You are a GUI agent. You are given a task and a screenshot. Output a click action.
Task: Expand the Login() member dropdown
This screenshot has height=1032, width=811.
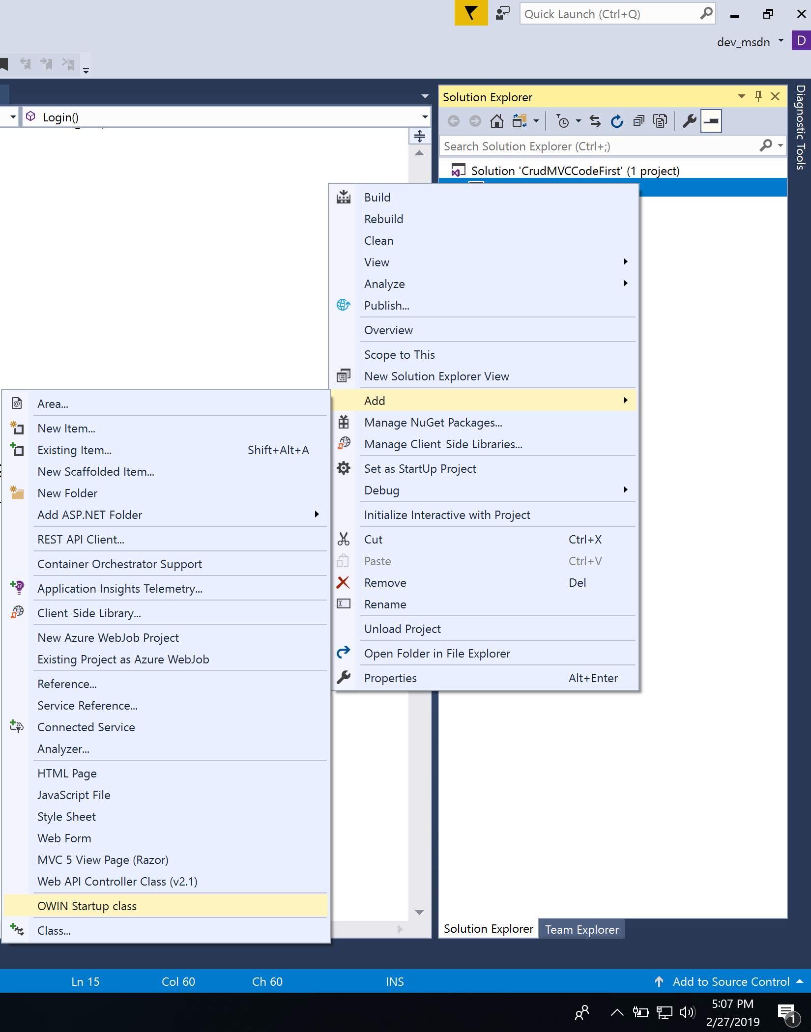click(x=424, y=117)
